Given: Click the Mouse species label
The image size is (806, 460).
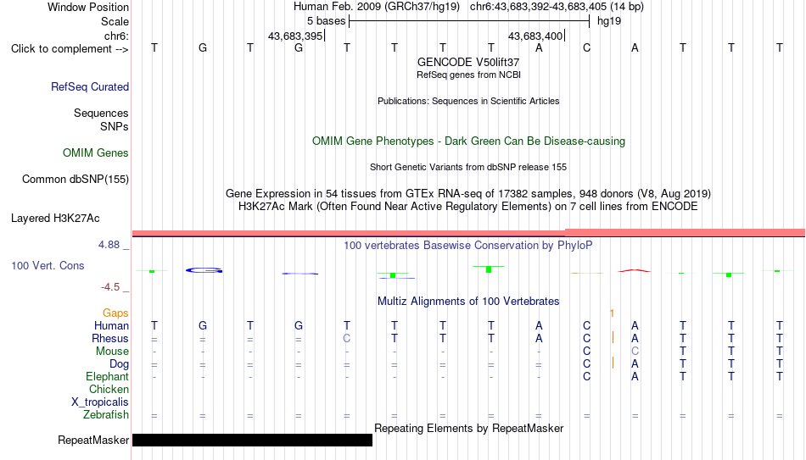Looking at the screenshot, I should [112, 352].
